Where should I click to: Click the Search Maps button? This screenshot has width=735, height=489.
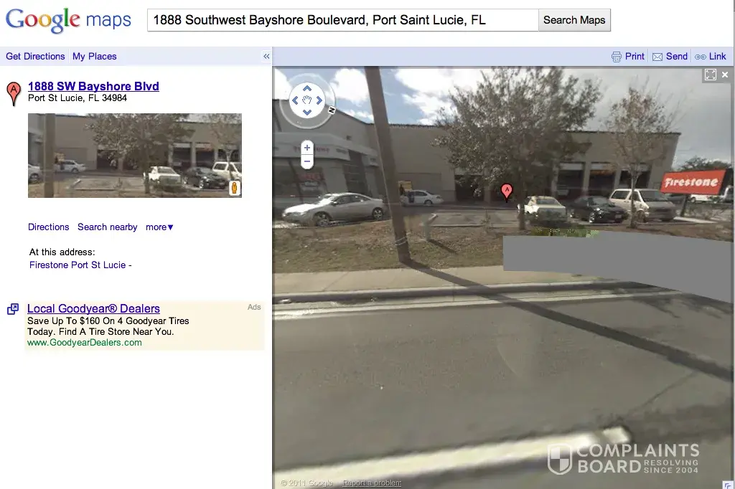pos(574,20)
